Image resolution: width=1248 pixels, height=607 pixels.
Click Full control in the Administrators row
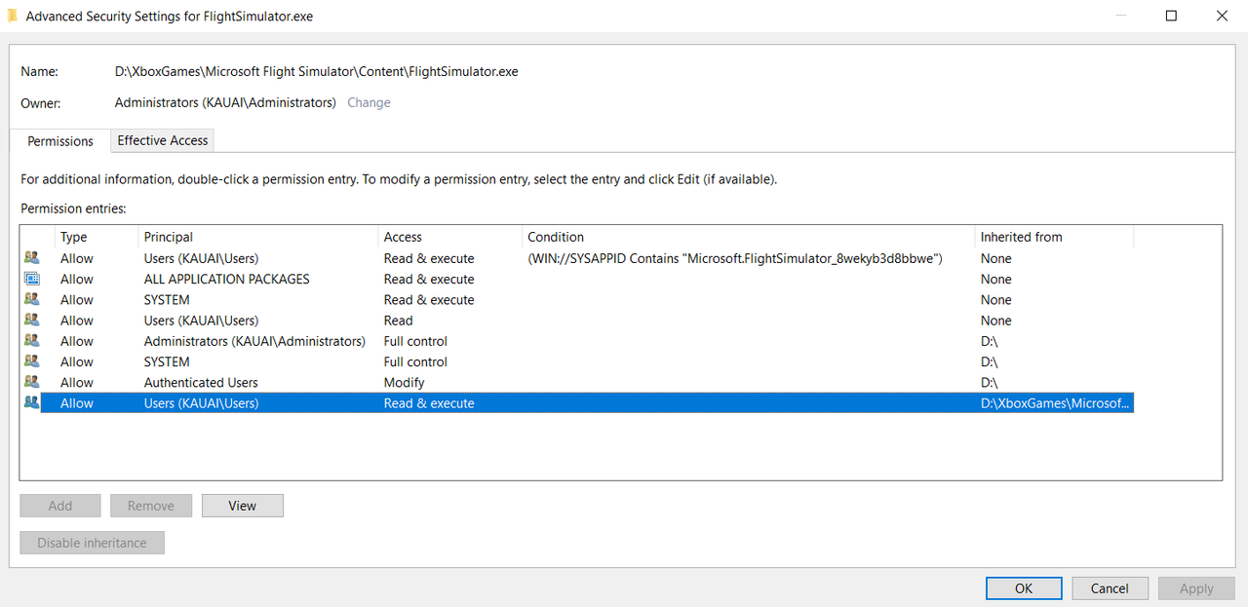tap(415, 341)
